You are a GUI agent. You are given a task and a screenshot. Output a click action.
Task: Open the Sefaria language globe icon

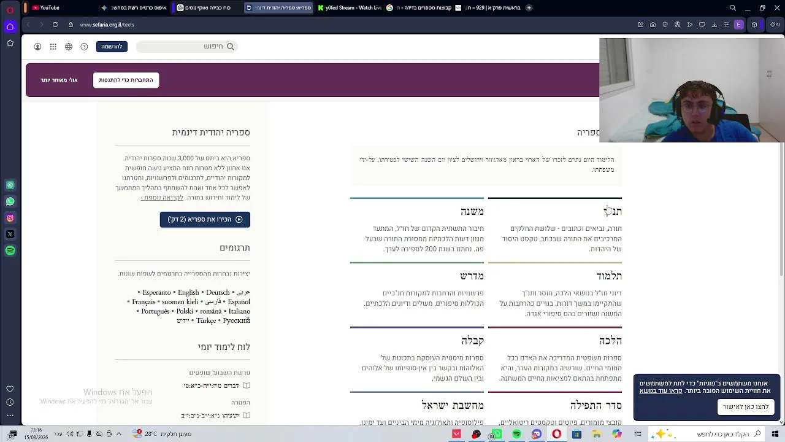69,47
